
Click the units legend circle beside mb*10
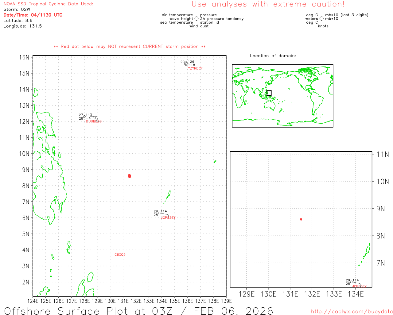pyautogui.click(x=321, y=19)
